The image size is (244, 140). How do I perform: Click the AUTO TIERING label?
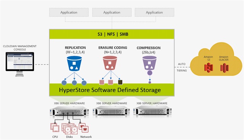coord(181,67)
